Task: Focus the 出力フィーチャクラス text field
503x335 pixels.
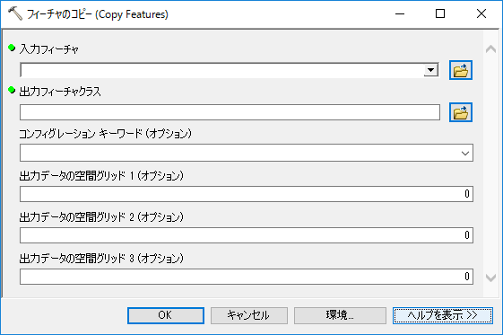Action: click(x=230, y=112)
